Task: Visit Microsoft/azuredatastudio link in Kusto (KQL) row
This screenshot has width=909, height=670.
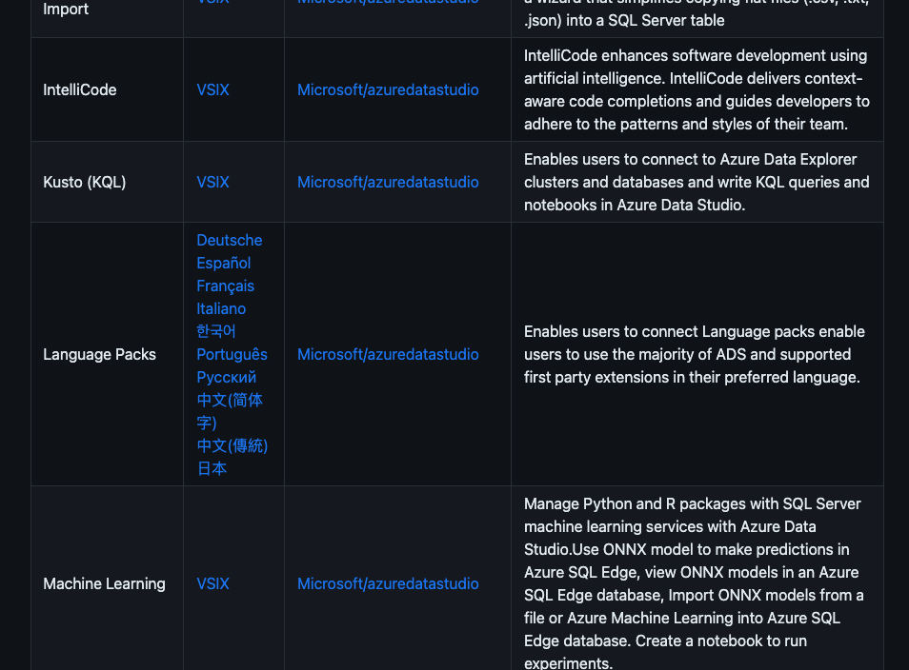Action: (x=388, y=182)
